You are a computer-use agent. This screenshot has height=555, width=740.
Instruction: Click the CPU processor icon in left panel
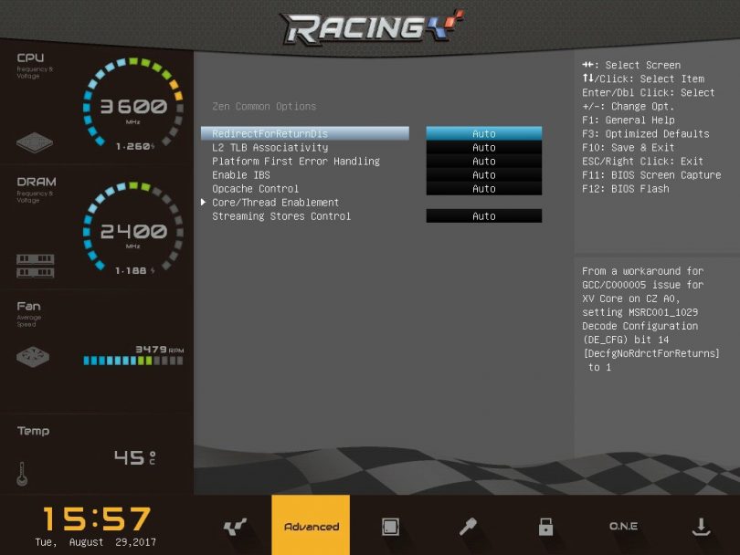click(x=35, y=143)
